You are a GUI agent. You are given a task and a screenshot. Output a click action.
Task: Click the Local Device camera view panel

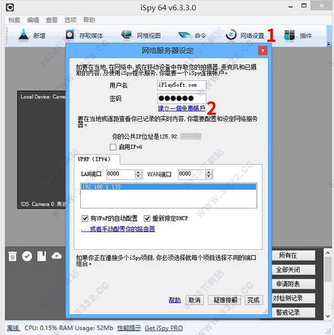point(41,150)
